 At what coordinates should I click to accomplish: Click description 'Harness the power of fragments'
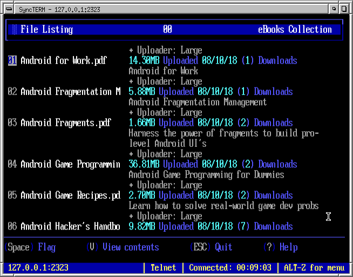[193, 133]
